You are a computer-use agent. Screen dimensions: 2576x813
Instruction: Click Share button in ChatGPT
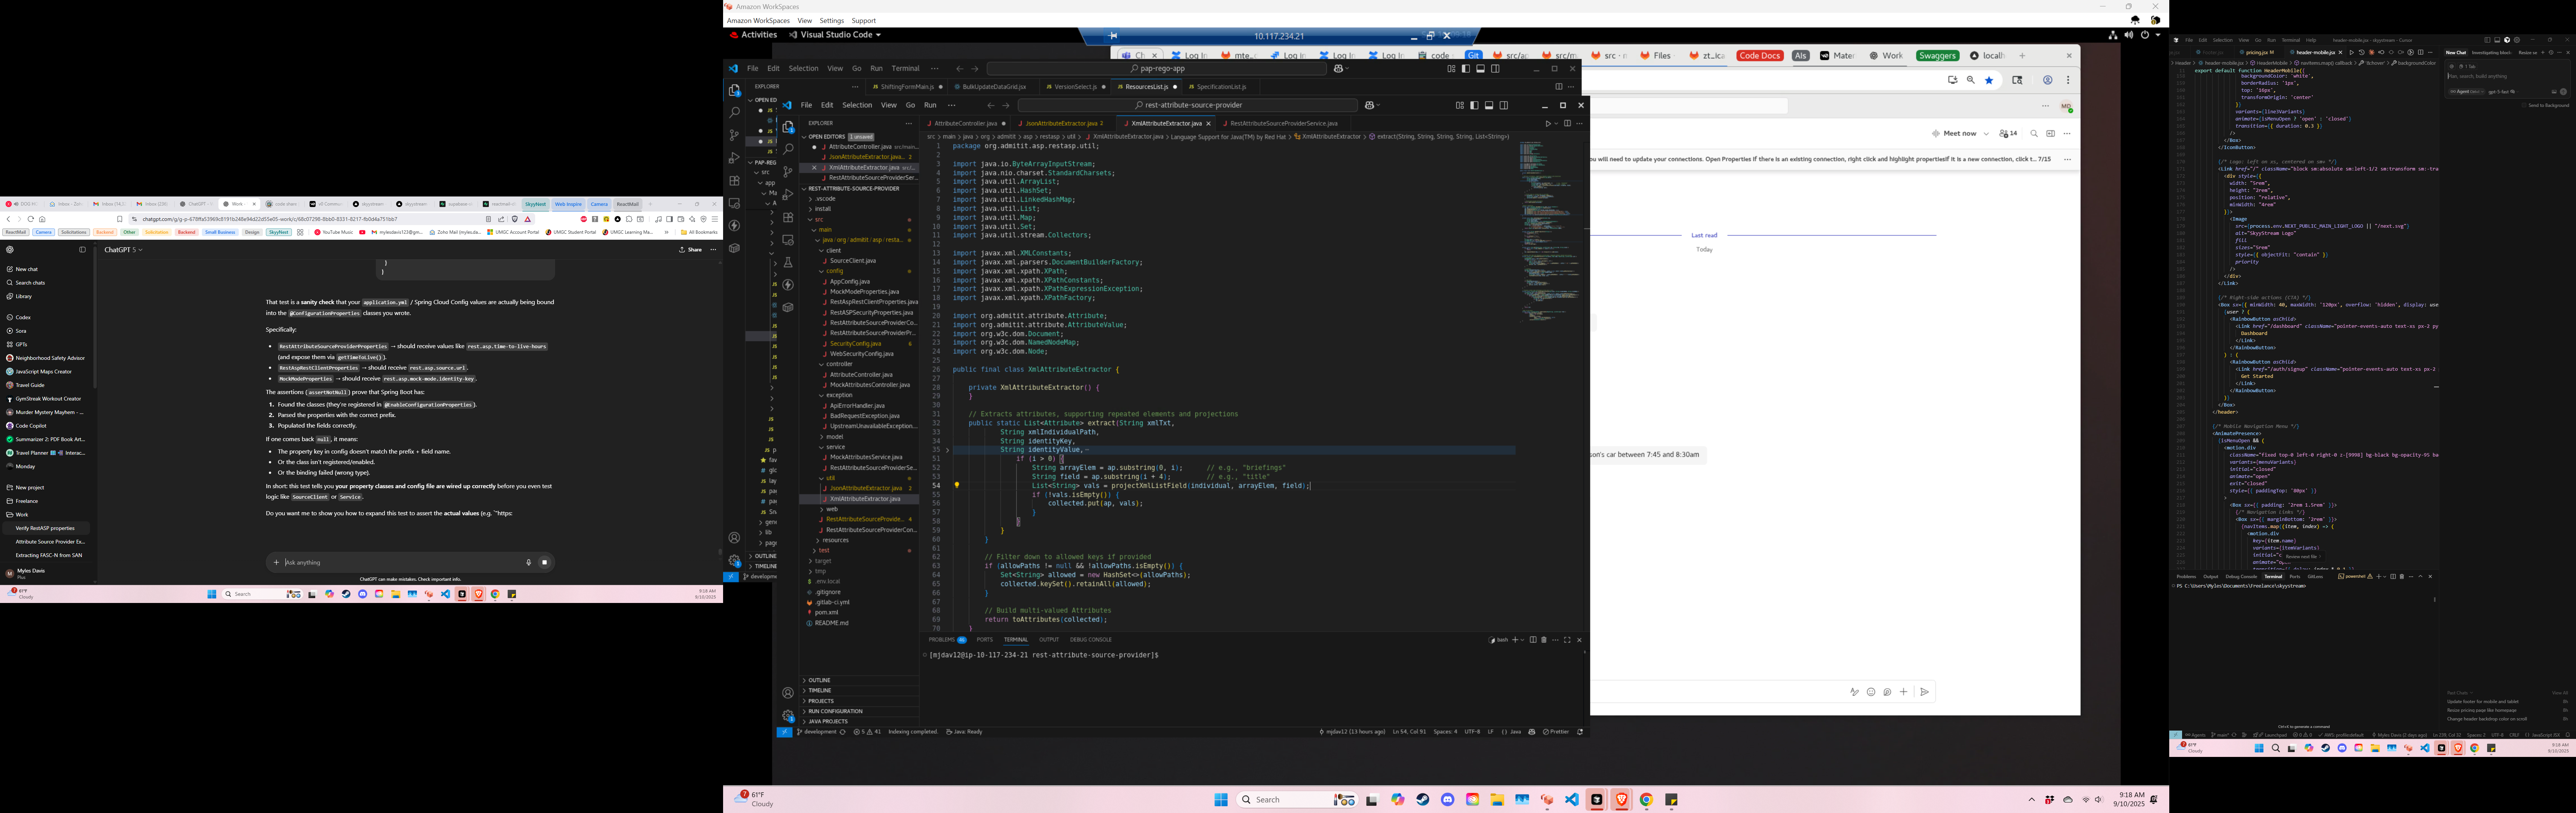click(x=690, y=250)
